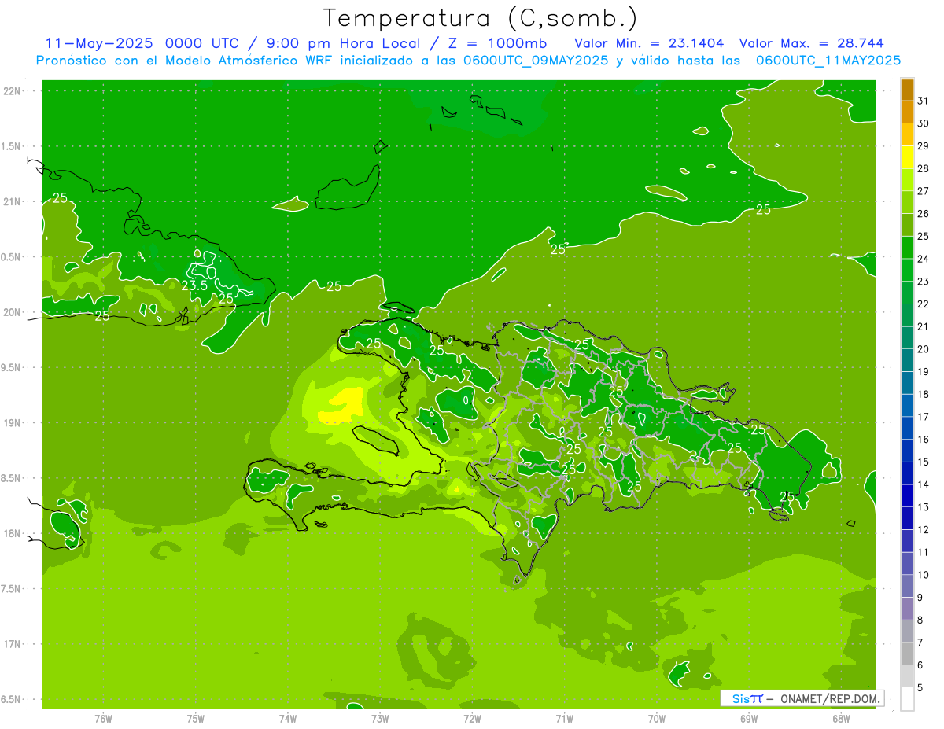The width and height of the screenshot is (944, 729).
Task: Click the color scale label '8'
Action: (x=920, y=620)
